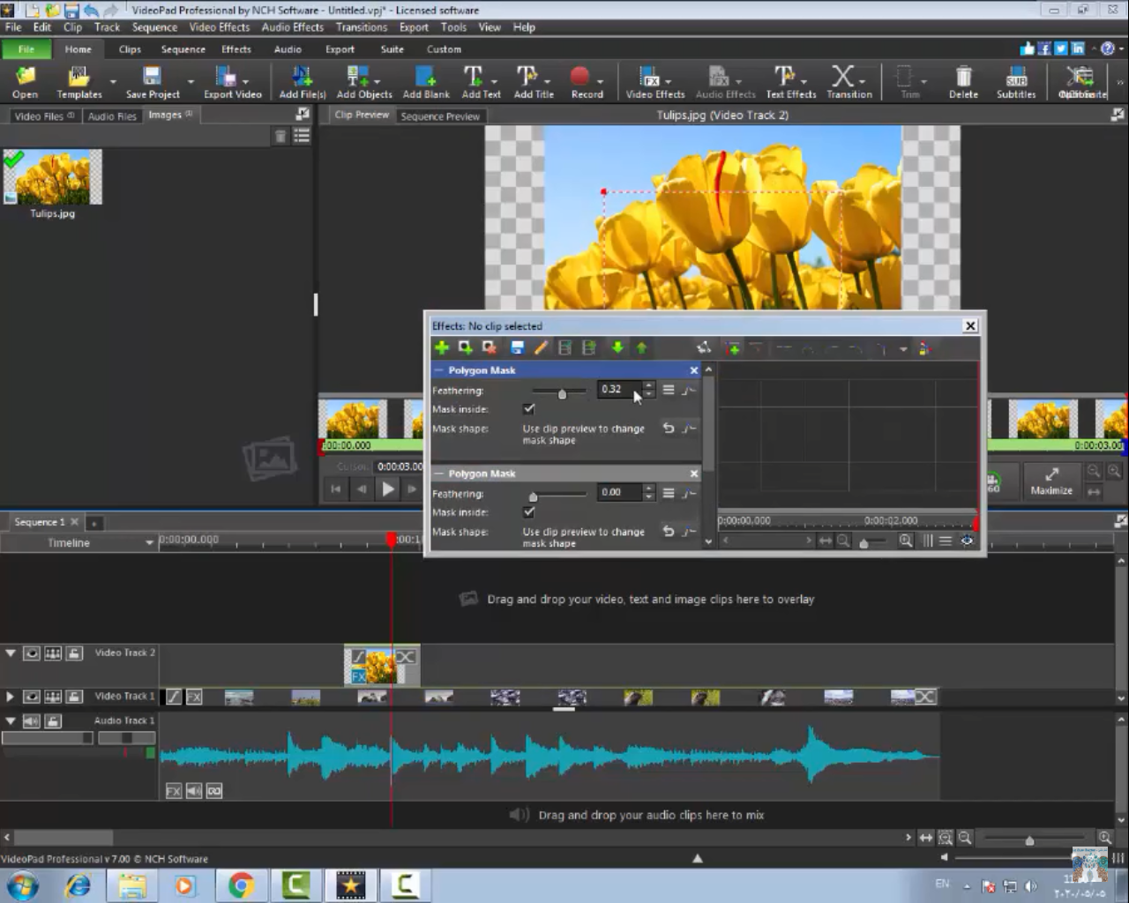Adjust the first Feathering slider
Image resolution: width=1129 pixels, height=903 pixels.
point(562,393)
